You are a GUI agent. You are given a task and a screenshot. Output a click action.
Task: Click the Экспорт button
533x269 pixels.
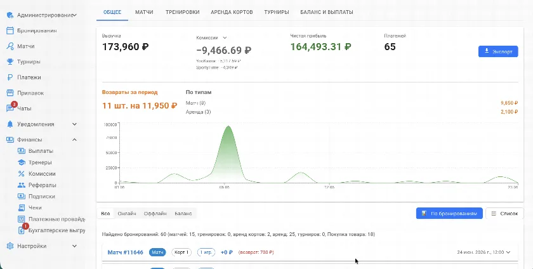498,51
